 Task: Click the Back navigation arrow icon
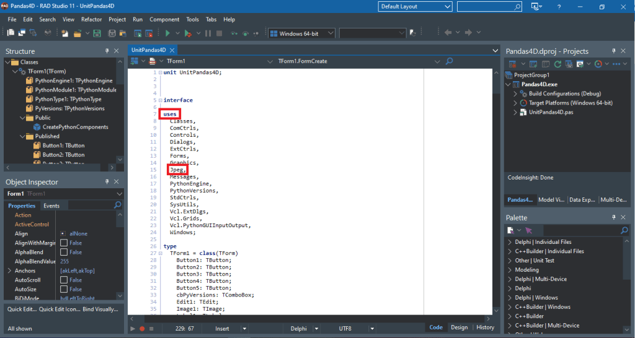pos(448,32)
